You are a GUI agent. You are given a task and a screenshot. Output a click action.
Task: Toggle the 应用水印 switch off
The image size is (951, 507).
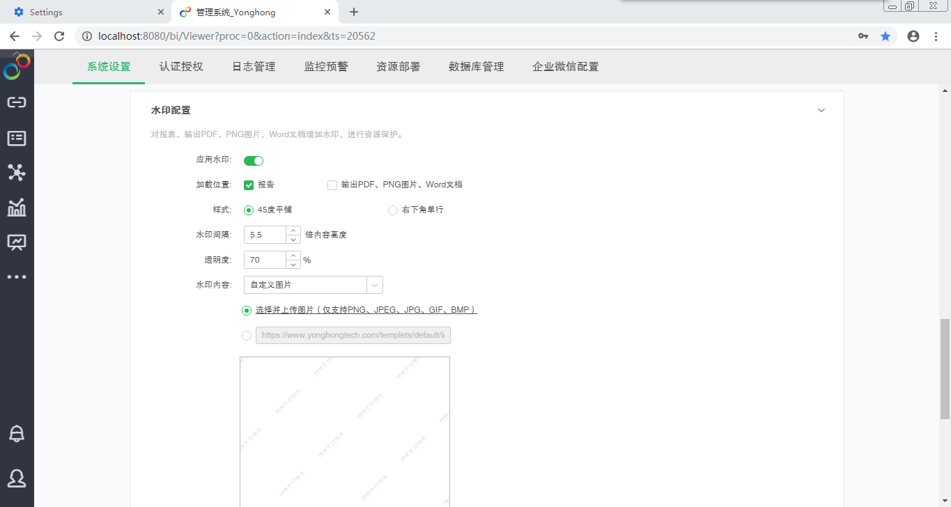coord(254,161)
